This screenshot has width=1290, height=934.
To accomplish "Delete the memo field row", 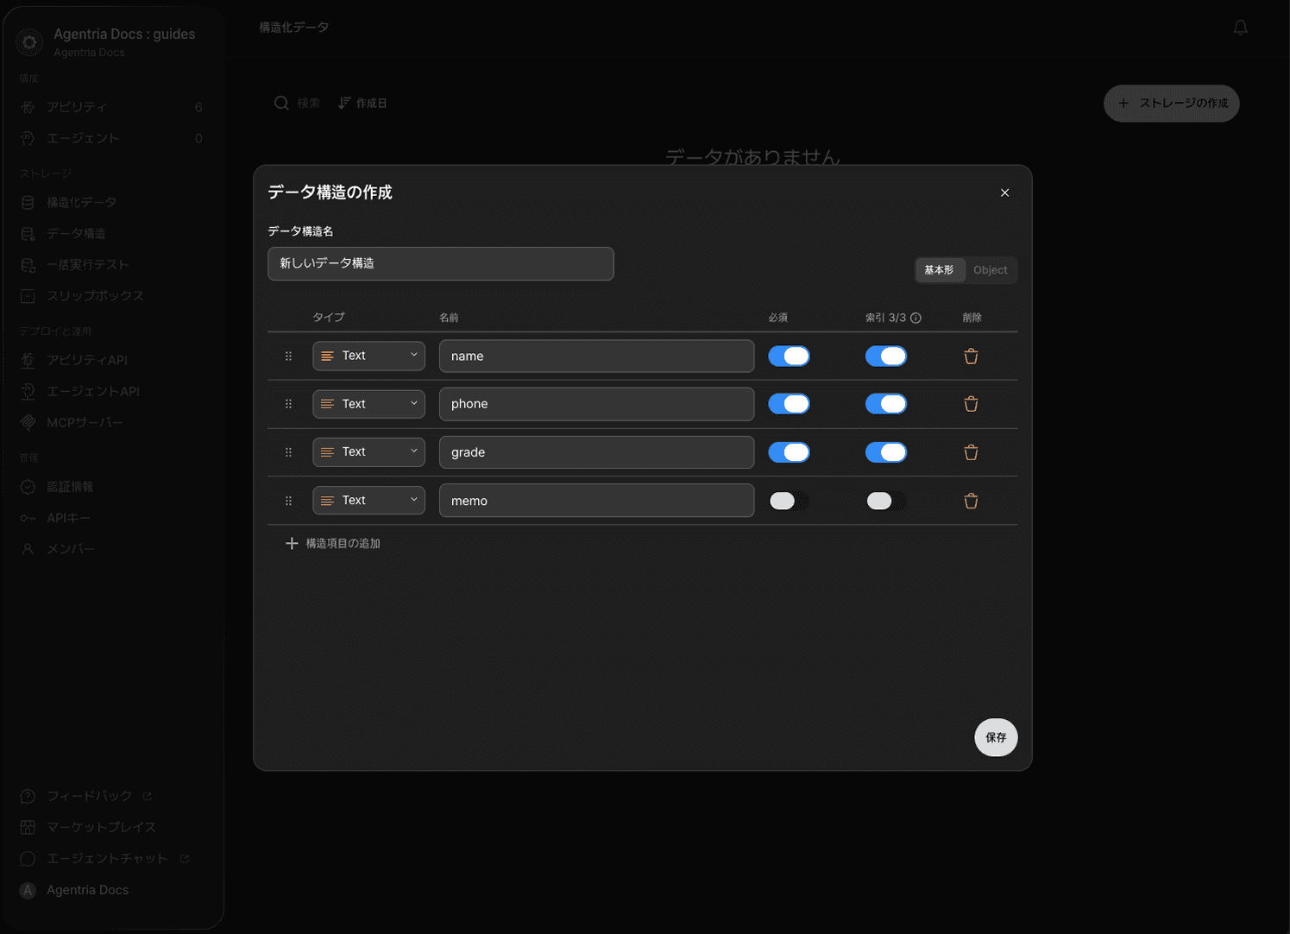I will tap(971, 501).
